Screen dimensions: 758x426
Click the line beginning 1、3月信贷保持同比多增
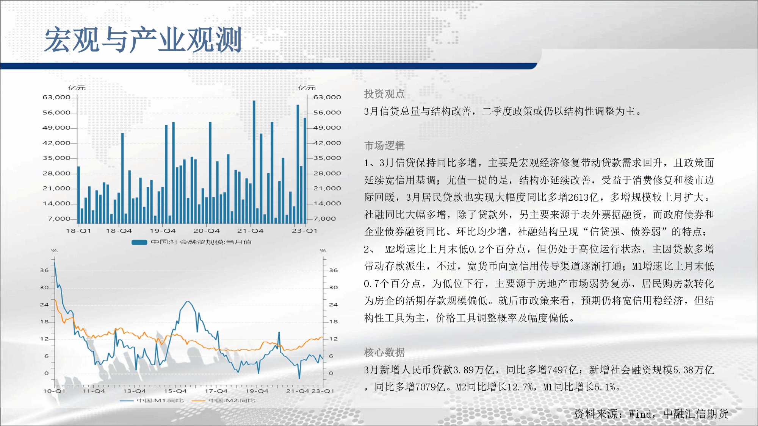click(x=539, y=163)
